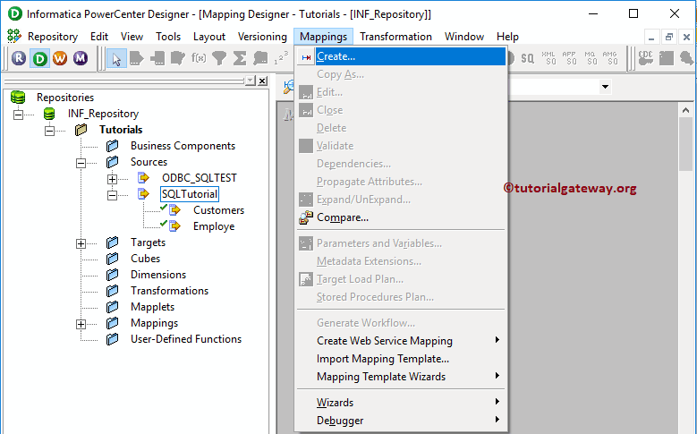Collapse the SQLTutorial node

(x=112, y=195)
